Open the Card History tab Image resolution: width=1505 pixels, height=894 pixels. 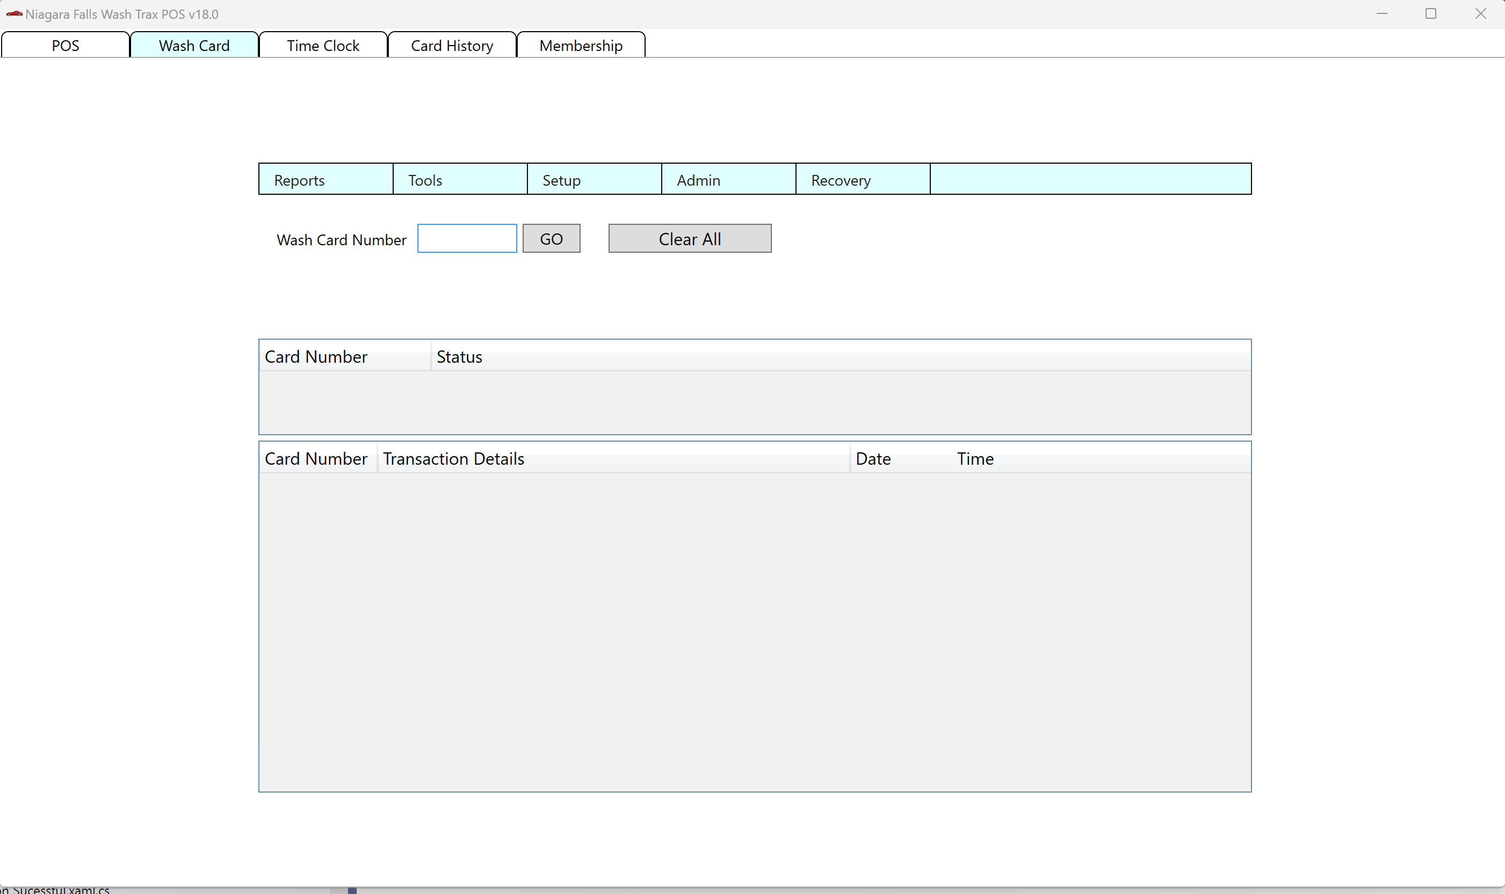click(x=452, y=46)
